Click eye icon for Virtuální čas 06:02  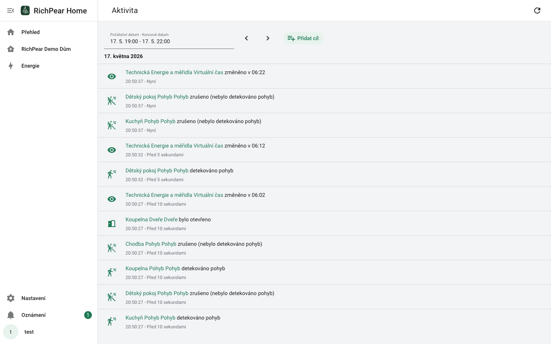112,199
